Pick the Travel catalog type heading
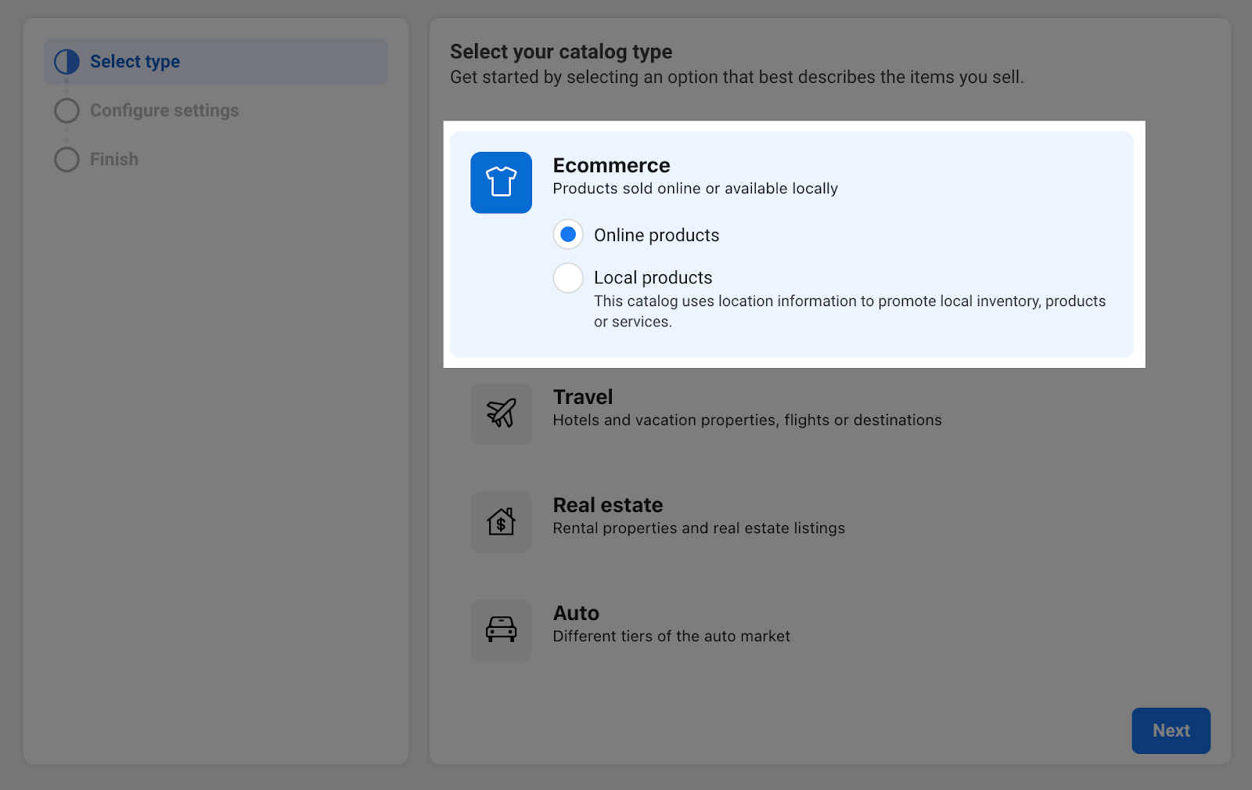This screenshot has width=1252, height=790. pyautogui.click(x=583, y=397)
